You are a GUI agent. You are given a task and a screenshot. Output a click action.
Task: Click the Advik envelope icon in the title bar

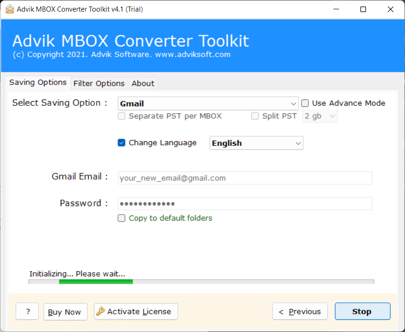point(10,9)
